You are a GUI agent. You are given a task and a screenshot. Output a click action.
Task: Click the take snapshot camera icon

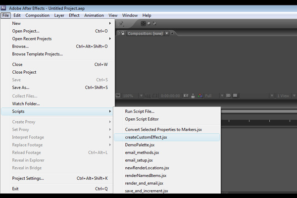click(186, 96)
